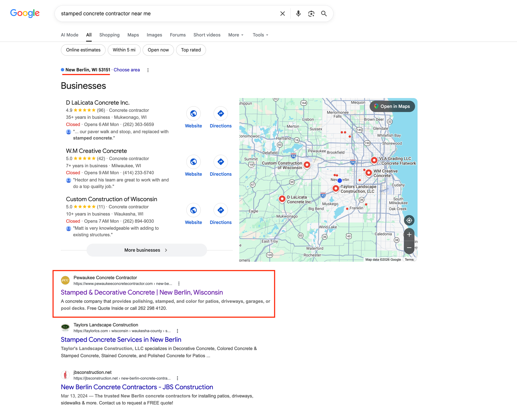517x407 pixels.
Task: Zoom out on the map
Action: click(x=409, y=248)
